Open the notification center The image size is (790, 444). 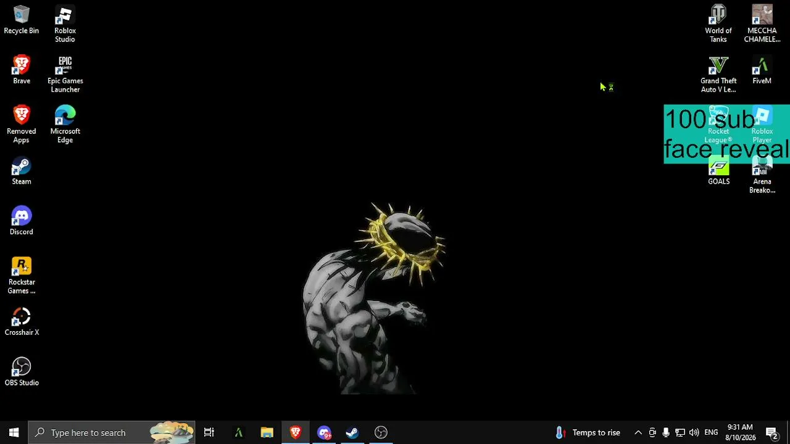pyautogui.click(x=771, y=432)
